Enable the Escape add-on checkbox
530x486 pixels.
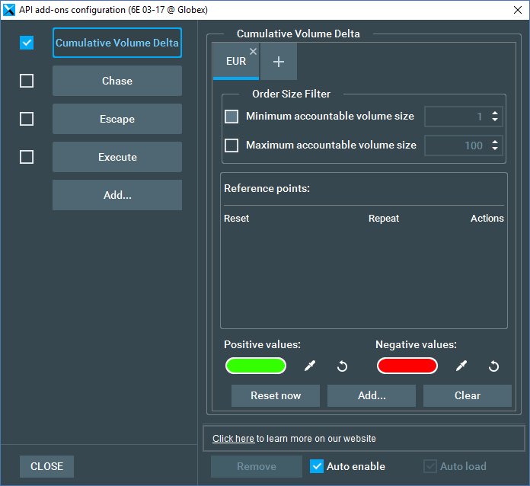(x=27, y=119)
